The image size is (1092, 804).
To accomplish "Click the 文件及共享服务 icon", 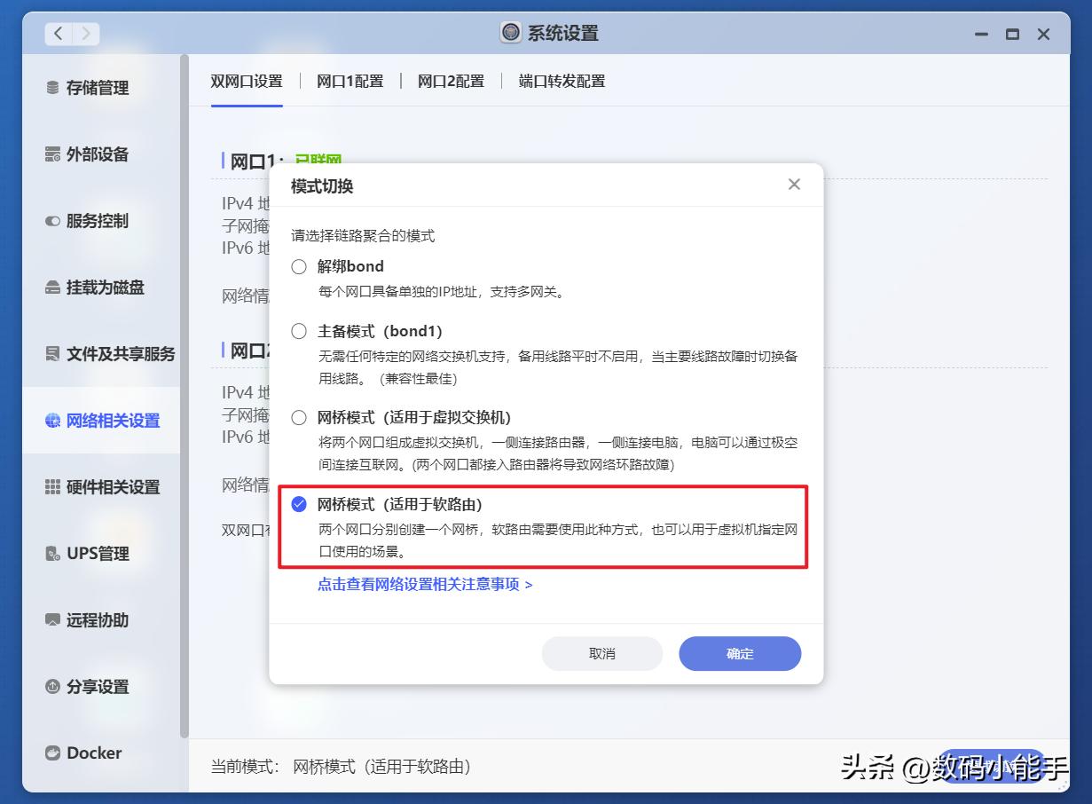I will [52, 354].
